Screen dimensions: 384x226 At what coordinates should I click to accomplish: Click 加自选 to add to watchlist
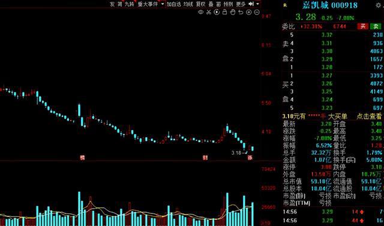pyautogui.click(x=173, y=4)
